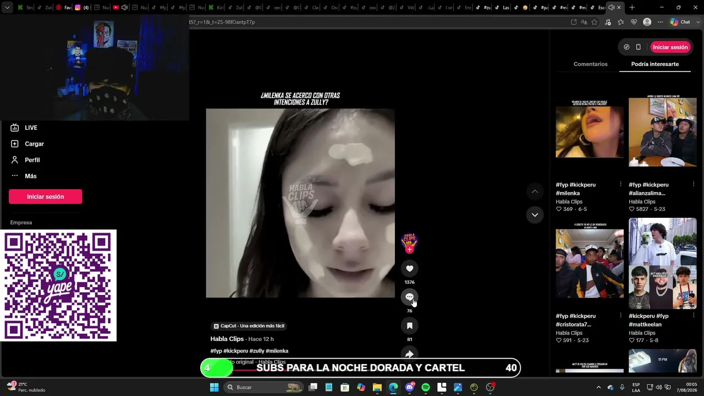
Task: Open the Habla Clips recommended author link under #milenka
Action: pyautogui.click(x=569, y=201)
